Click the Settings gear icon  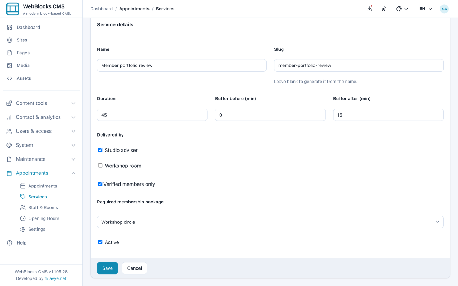[23, 229]
